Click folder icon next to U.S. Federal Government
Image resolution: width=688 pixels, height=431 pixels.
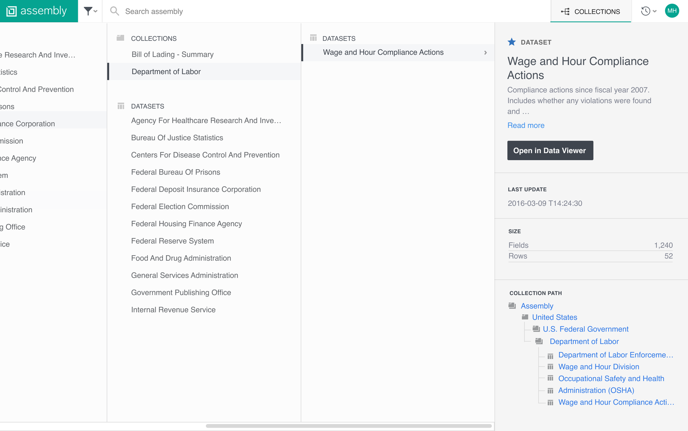[x=536, y=329]
